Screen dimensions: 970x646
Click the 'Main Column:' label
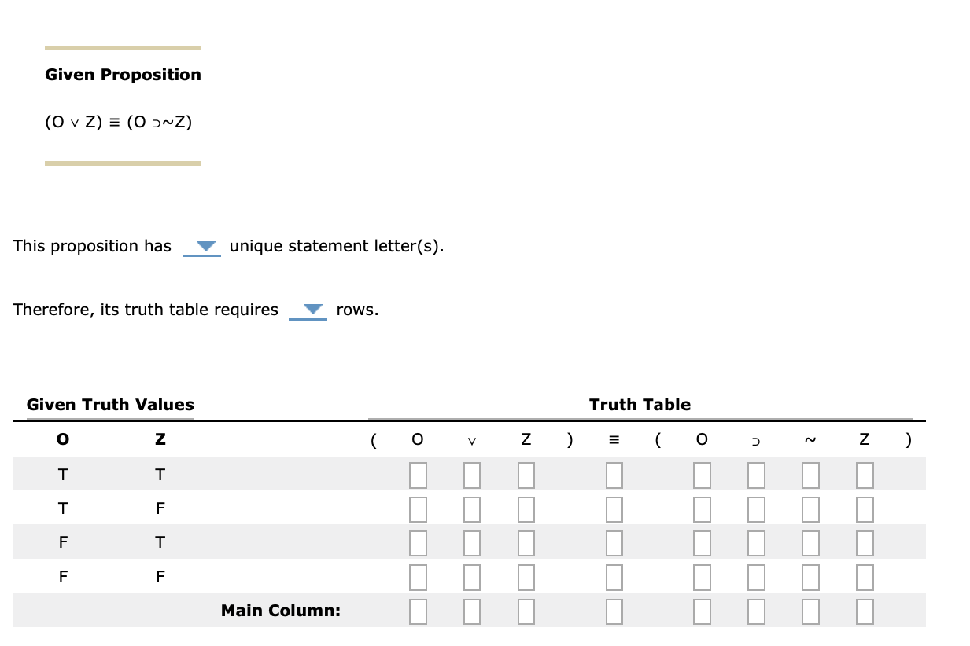coord(280,610)
